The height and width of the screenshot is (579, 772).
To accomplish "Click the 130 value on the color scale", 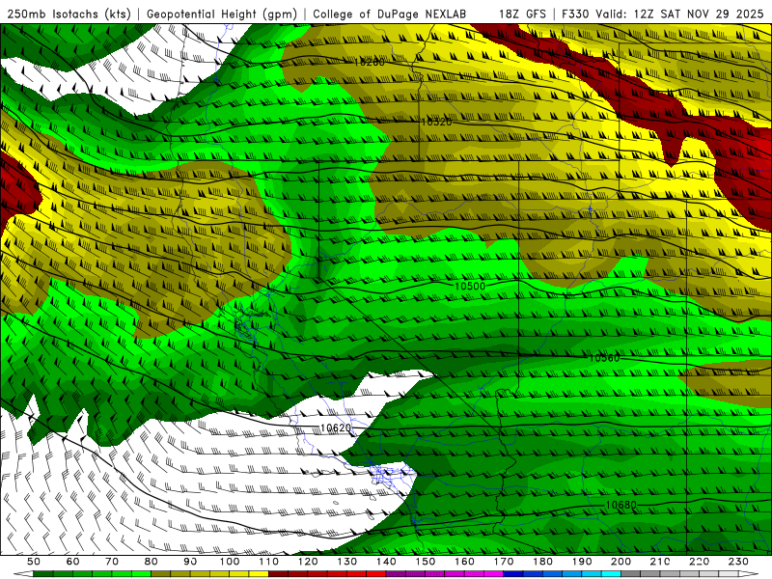I will point(347,562).
